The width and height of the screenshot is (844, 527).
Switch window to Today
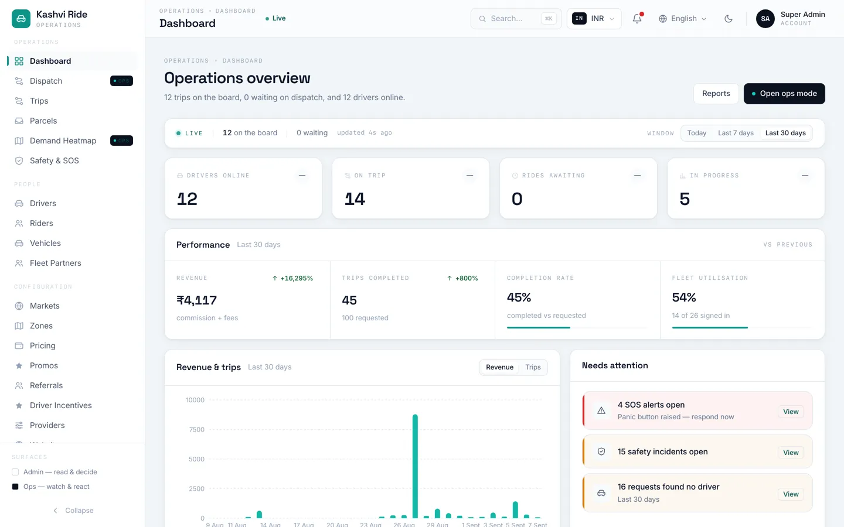[x=696, y=133]
